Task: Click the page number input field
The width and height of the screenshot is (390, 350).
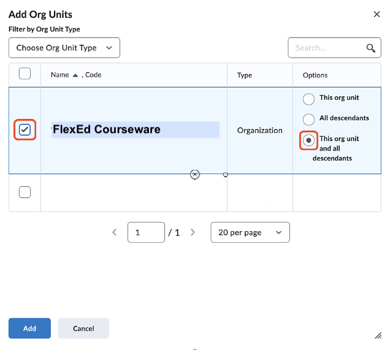Action: (x=146, y=232)
